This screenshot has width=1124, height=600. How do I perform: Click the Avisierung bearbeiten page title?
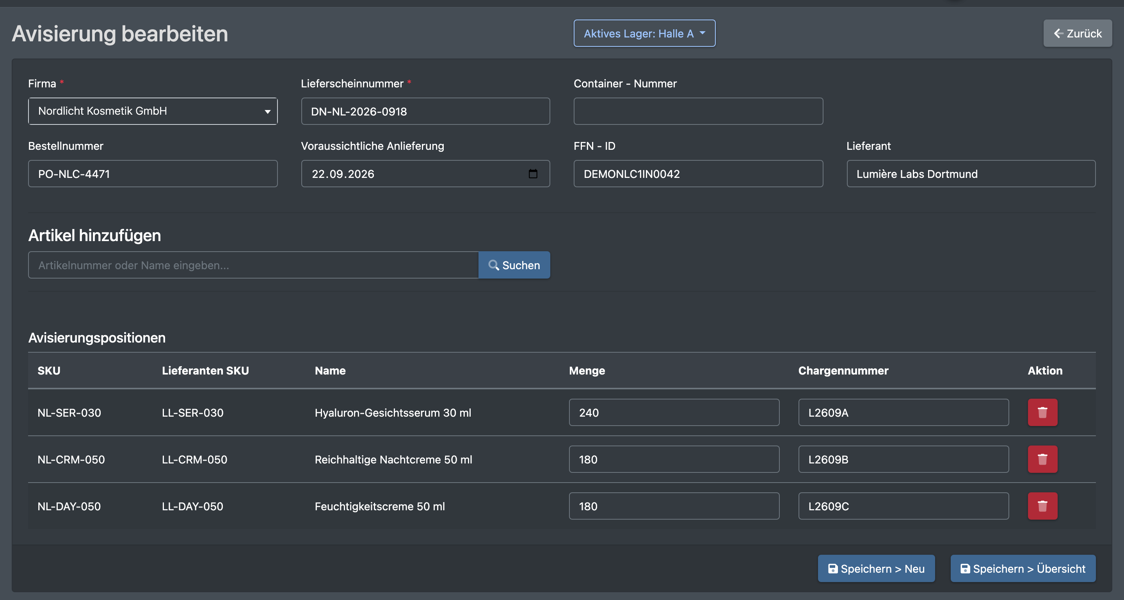pos(120,34)
